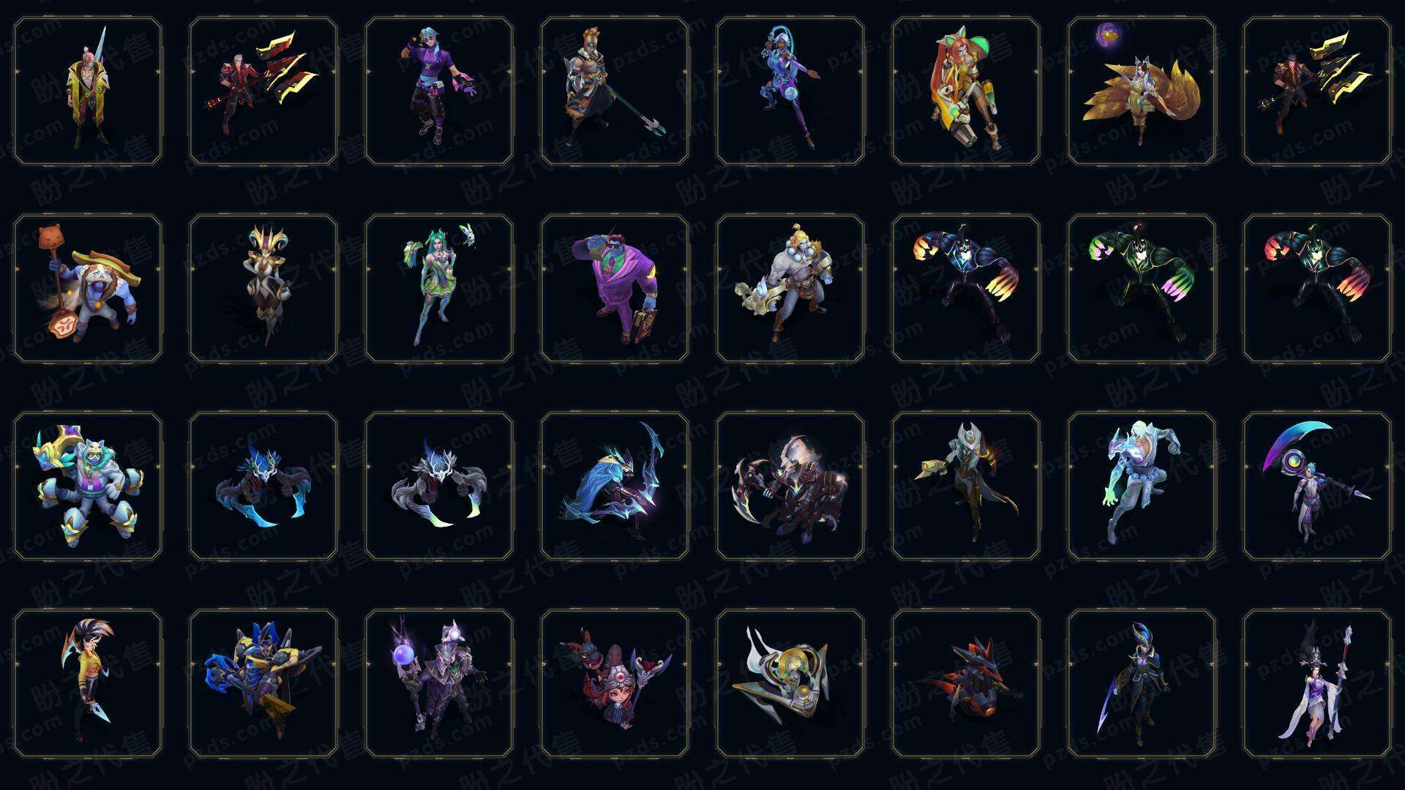Select the purple crescent scythe wielder skin

(1317, 486)
